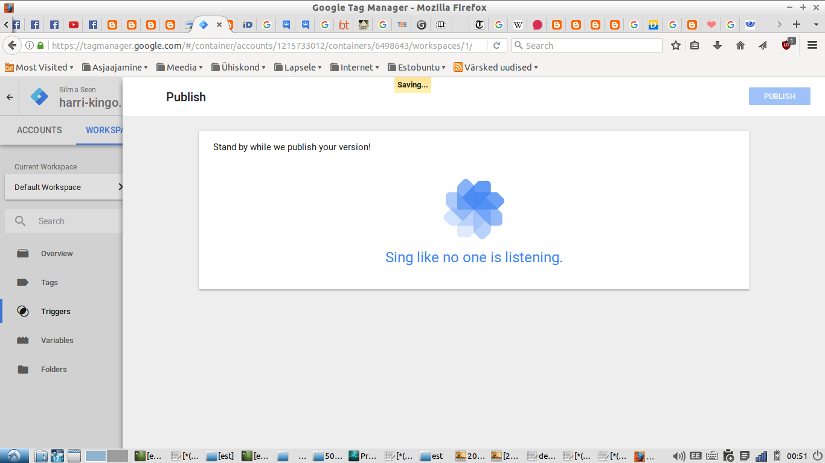Click the 'Silma Seen' account label
This screenshot has height=463, width=825.
click(x=77, y=90)
